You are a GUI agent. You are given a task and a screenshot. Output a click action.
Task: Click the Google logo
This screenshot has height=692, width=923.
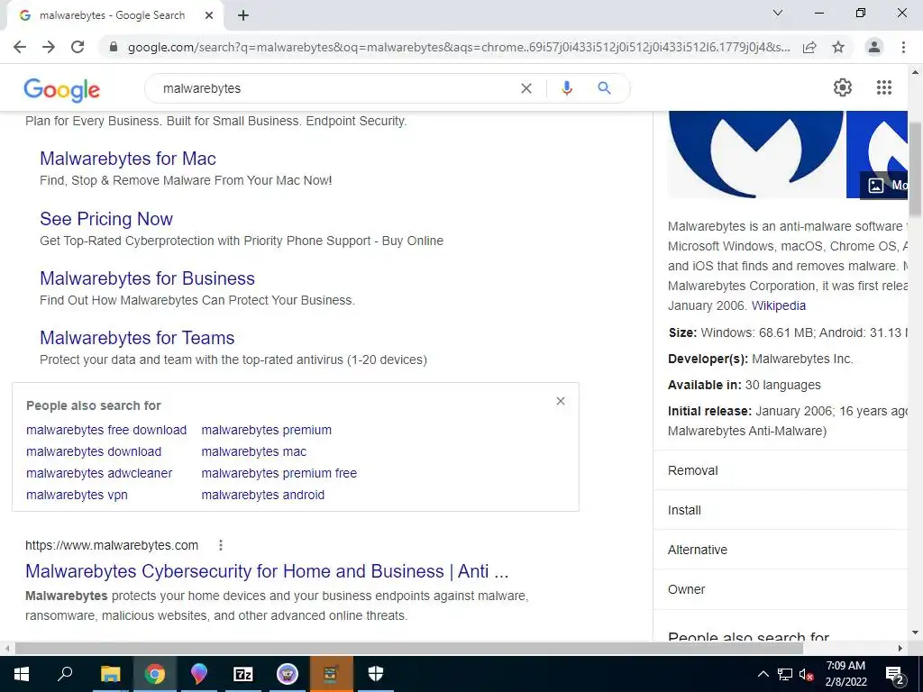coord(62,89)
